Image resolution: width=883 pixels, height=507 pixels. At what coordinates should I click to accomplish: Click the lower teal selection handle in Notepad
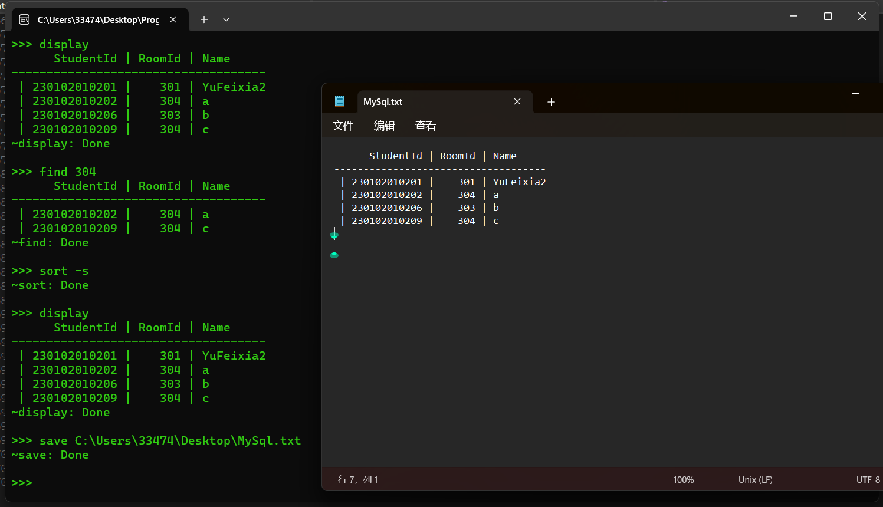[334, 255]
